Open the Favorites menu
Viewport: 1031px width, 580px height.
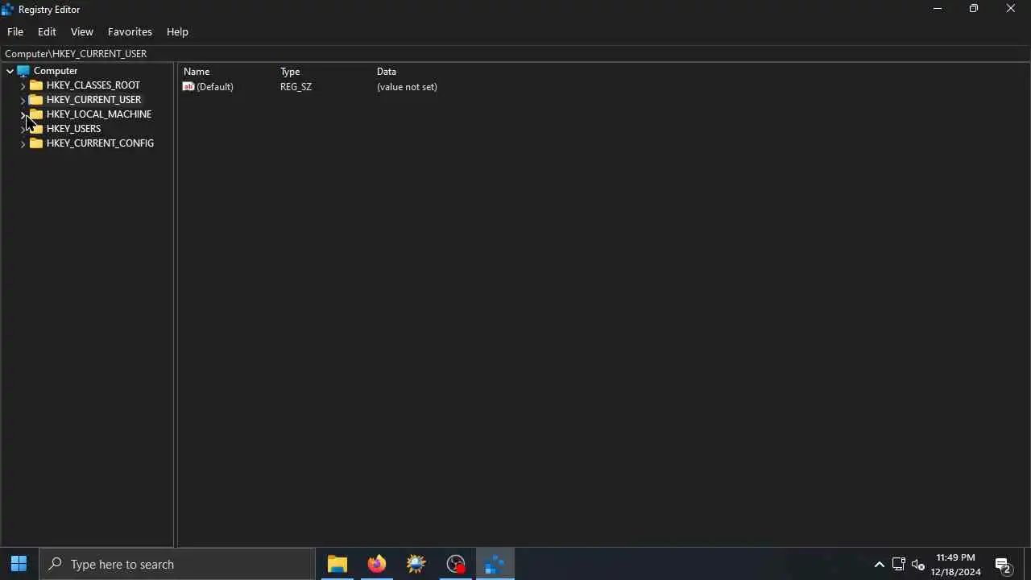(x=130, y=31)
